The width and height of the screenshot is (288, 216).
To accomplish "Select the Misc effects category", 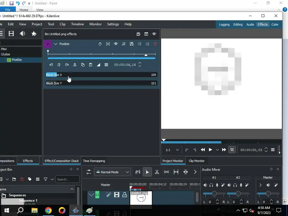I will (4, 49).
